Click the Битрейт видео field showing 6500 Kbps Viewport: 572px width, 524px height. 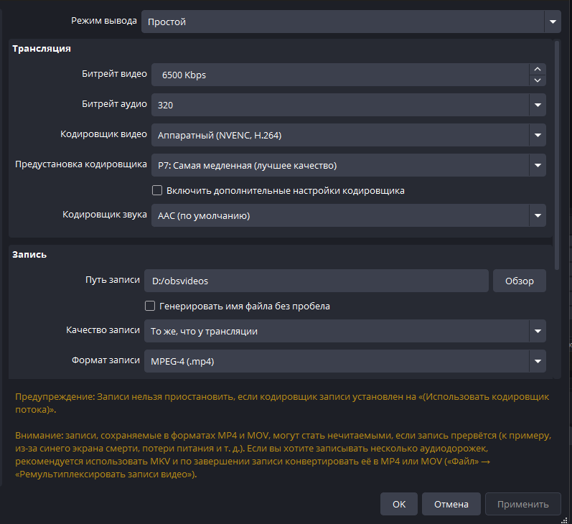pyautogui.click(x=339, y=75)
